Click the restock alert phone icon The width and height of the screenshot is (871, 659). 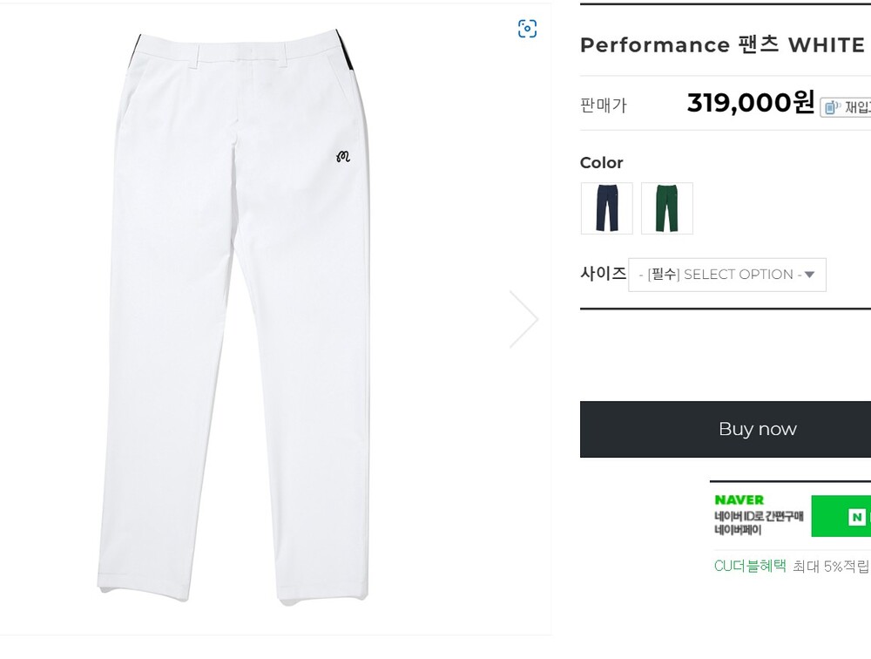[832, 107]
